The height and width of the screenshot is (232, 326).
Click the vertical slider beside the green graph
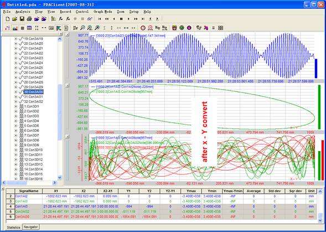tap(67, 109)
